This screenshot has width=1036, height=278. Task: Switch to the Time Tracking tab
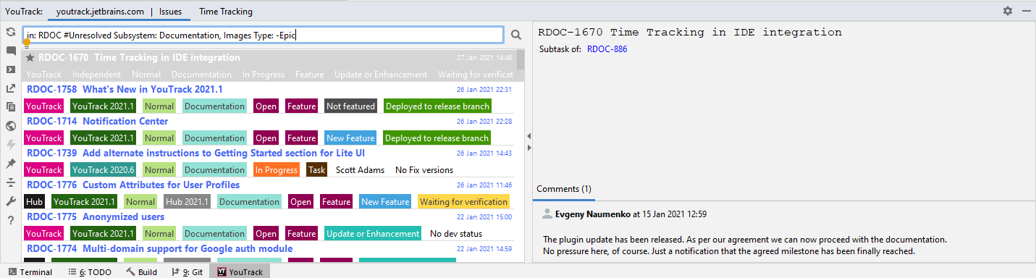pos(226,12)
